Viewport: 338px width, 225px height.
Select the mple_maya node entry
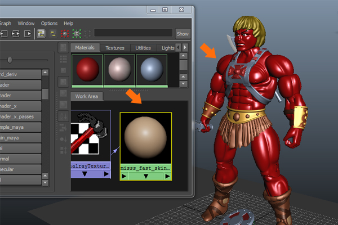click(20, 127)
